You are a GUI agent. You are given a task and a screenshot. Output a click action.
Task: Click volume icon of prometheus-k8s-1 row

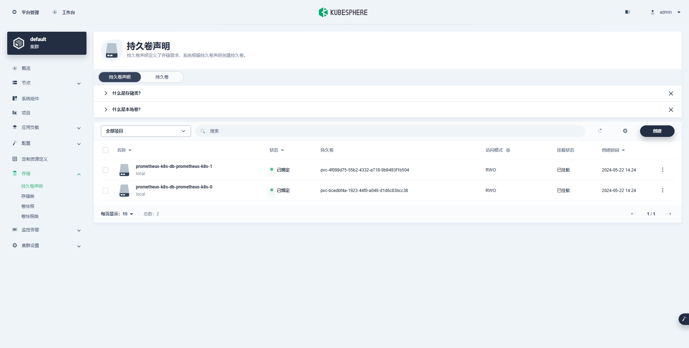click(124, 170)
